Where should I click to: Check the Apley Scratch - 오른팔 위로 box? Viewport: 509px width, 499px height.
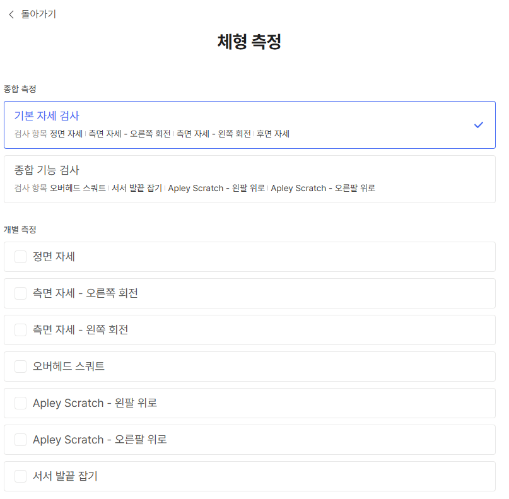tap(20, 440)
